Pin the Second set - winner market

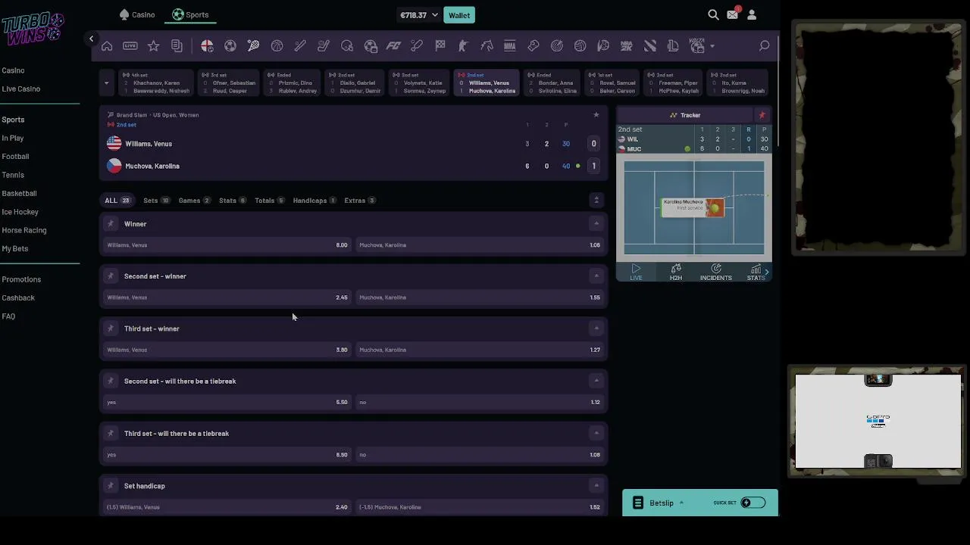click(111, 276)
